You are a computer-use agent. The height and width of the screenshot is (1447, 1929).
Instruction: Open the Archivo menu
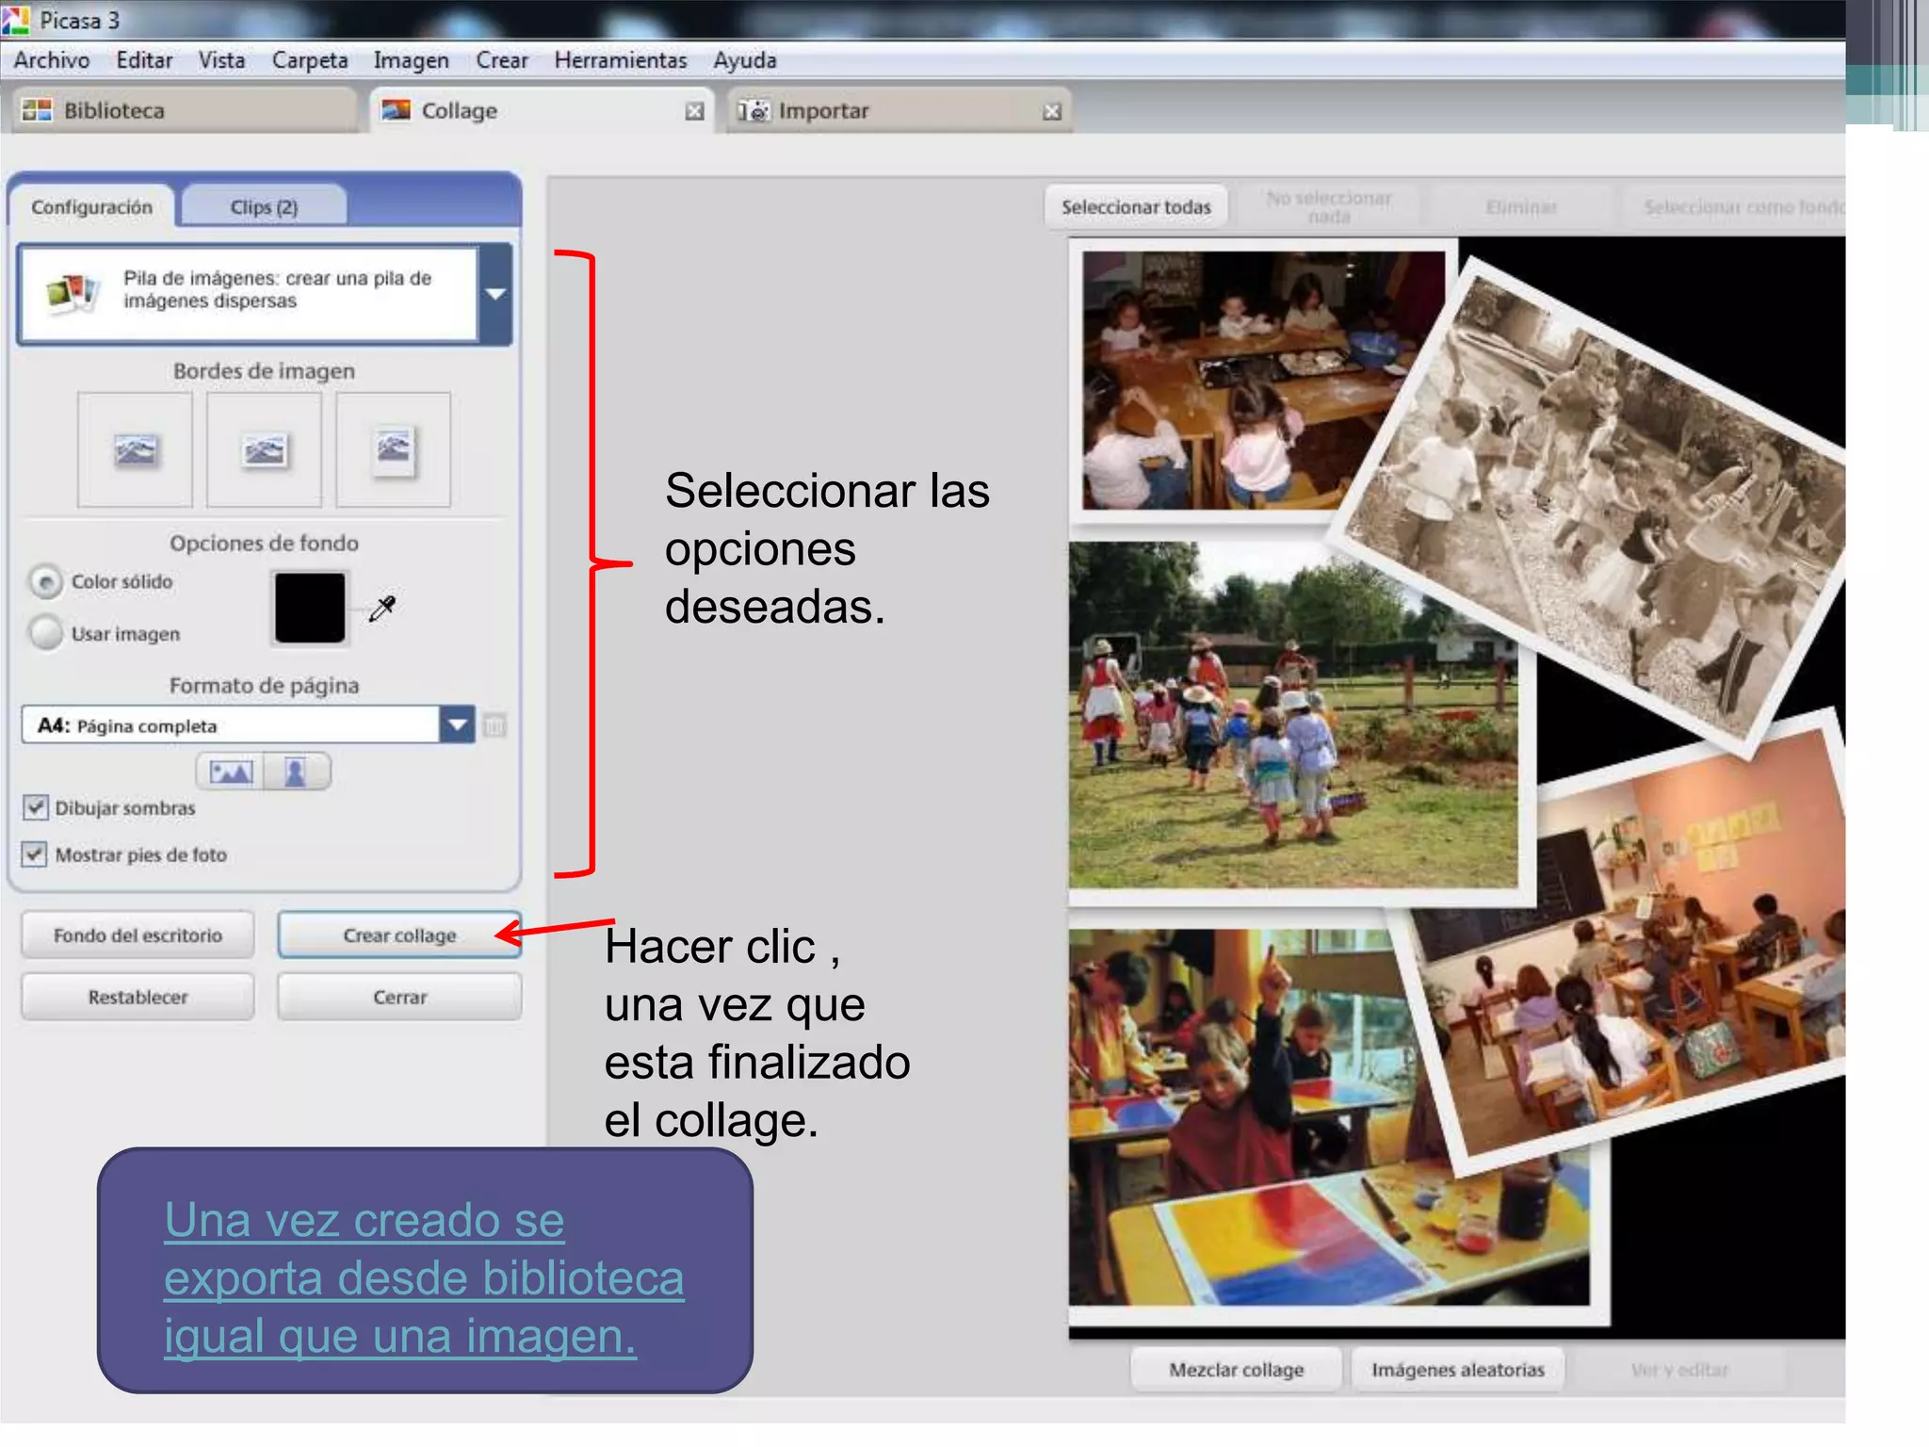coord(52,60)
